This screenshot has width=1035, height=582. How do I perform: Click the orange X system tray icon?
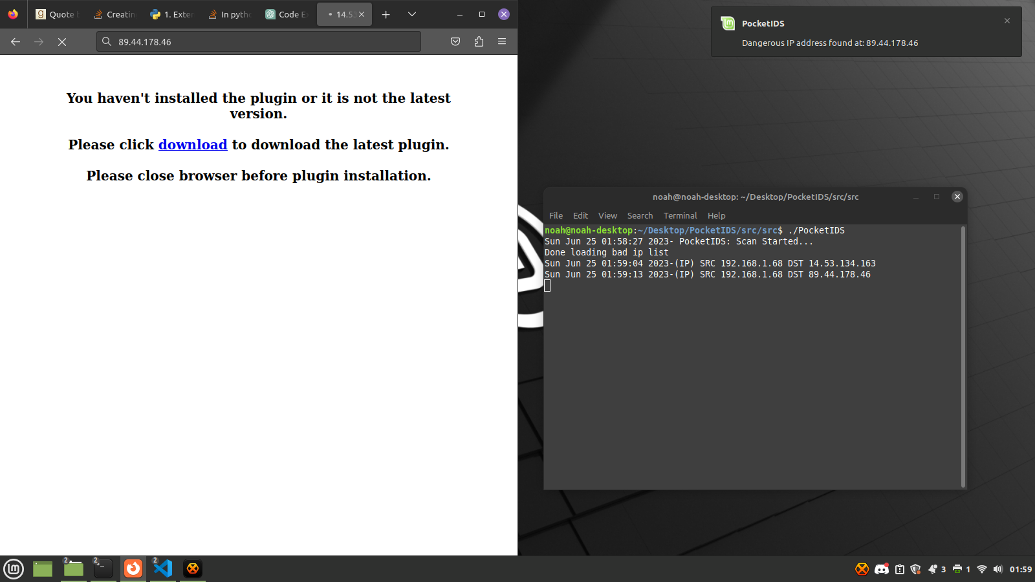[x=862, y=569]
